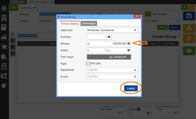Enable the PPN 10% checkbox
Screen dimensions: 196x119
pos(88,64)
